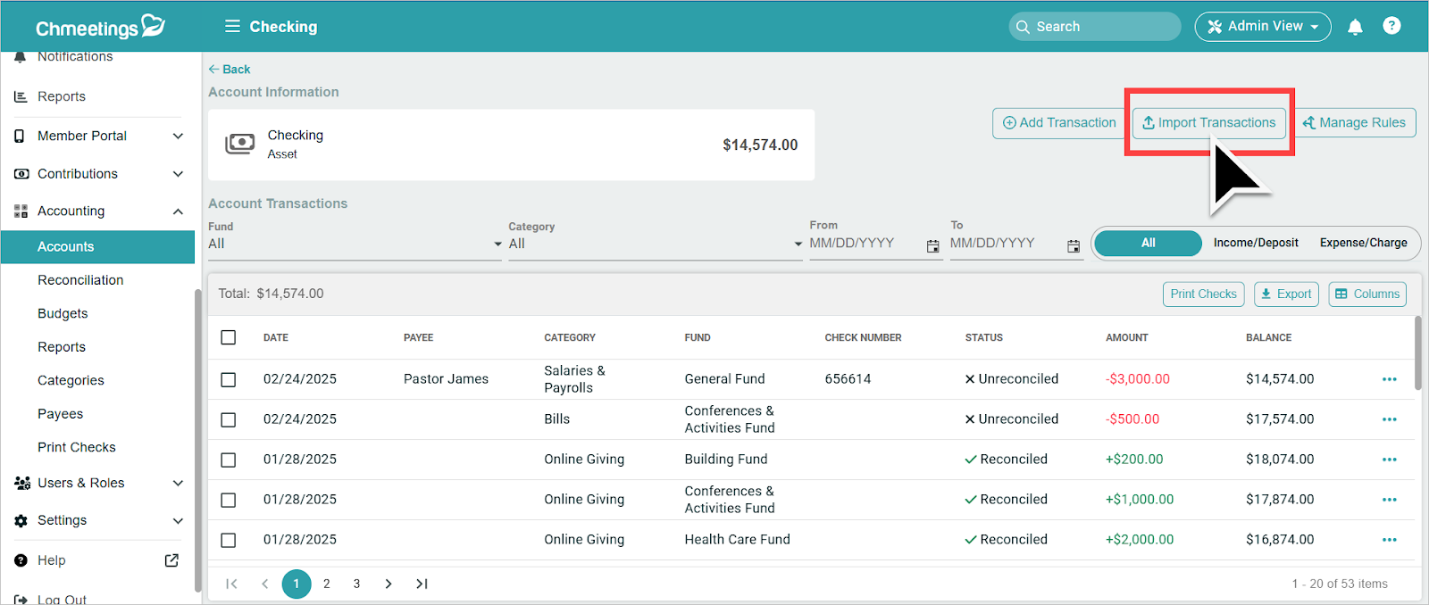The width and height of the screenshot is (1429, 605).
Task: Click the sidebar vertical scrollbar
Action: pos(197,437)
